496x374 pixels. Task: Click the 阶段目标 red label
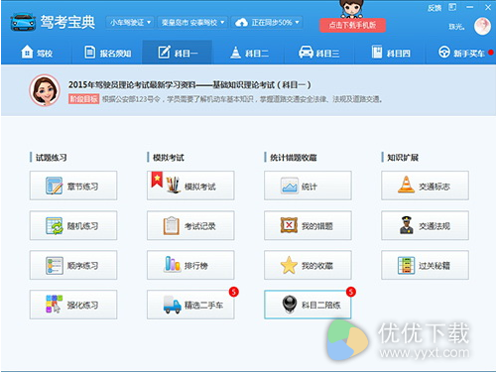83,99
